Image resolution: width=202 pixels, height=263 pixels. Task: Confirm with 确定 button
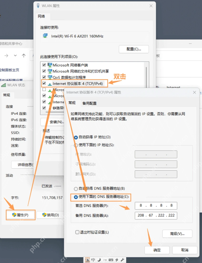click(157, 250)
